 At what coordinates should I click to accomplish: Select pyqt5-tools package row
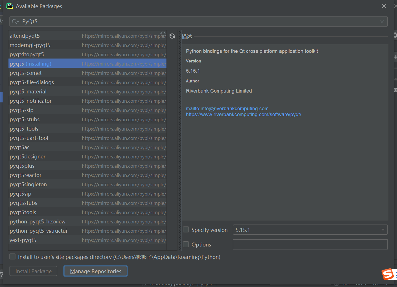point(87,129)
